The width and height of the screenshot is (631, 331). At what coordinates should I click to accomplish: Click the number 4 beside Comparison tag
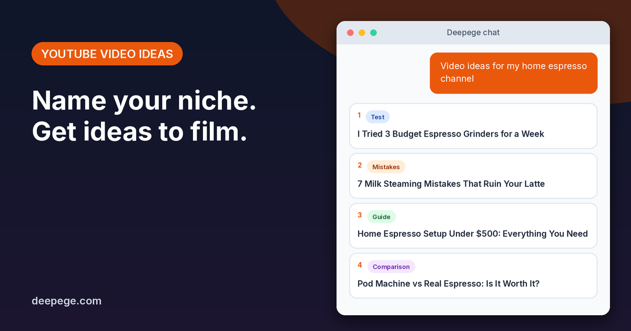[360, 265]
